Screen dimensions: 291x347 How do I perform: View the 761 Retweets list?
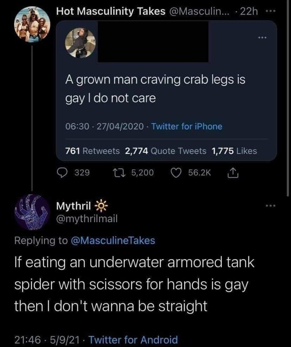point(92,151)
